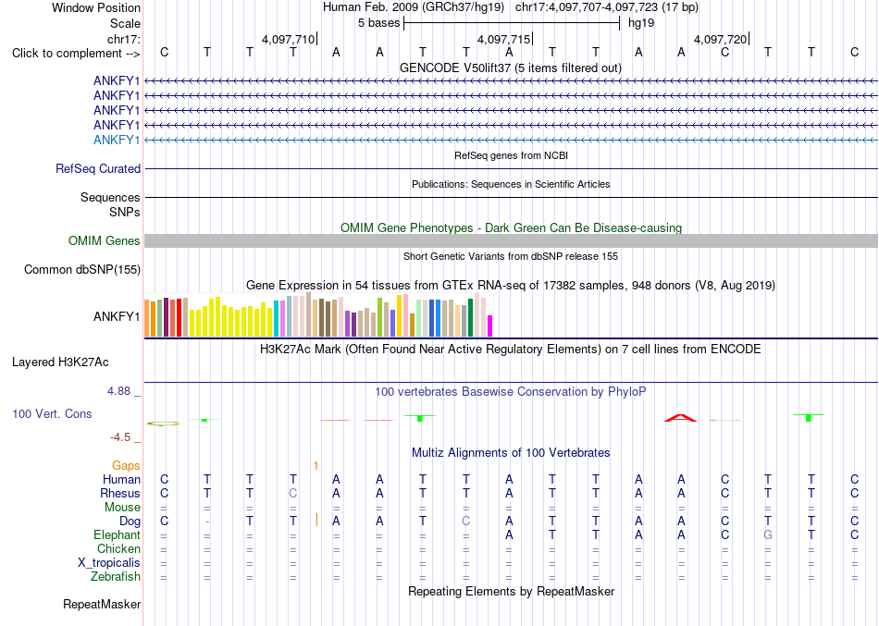This screenshot has width=879, height=626.
Task: Click the Rhesus alignment row label
Action: [120, 493]
